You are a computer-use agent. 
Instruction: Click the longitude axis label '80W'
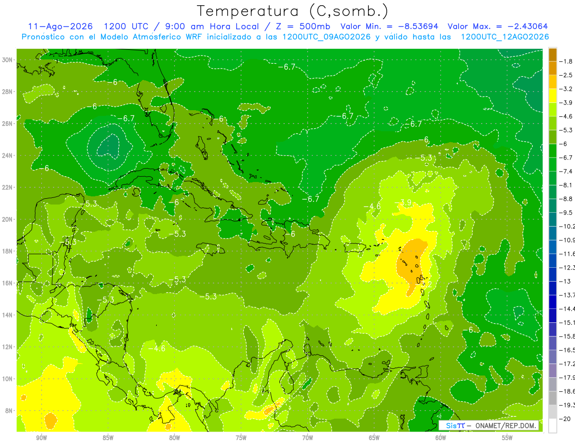[174, 438]
